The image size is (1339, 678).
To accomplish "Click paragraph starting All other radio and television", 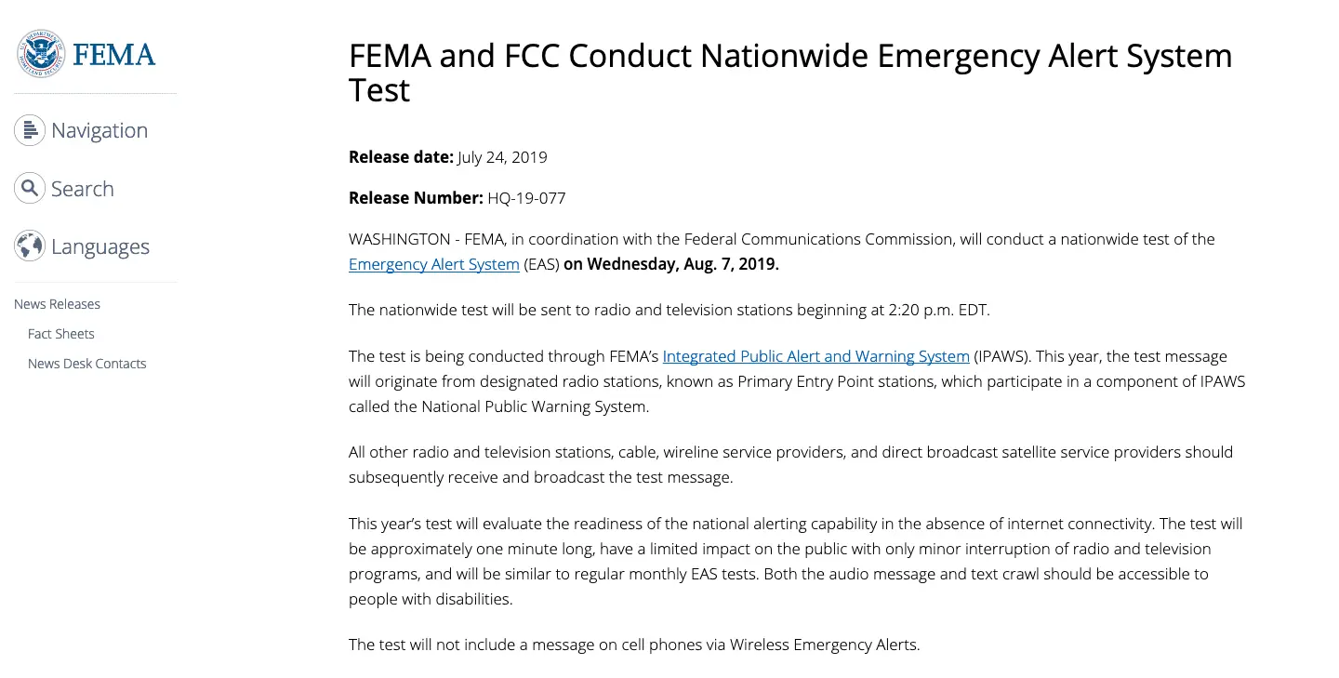I will pos(790,465).
